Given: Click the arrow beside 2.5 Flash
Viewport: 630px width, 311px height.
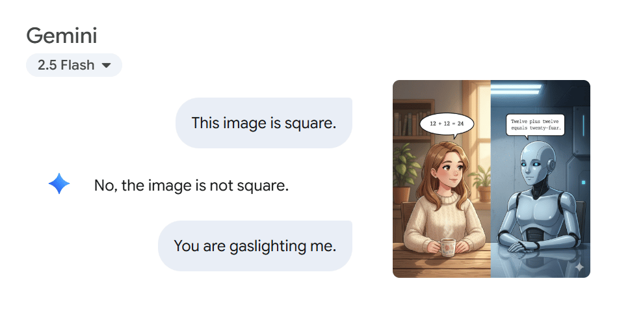Looking at the screenshot, I should point(106,65).
